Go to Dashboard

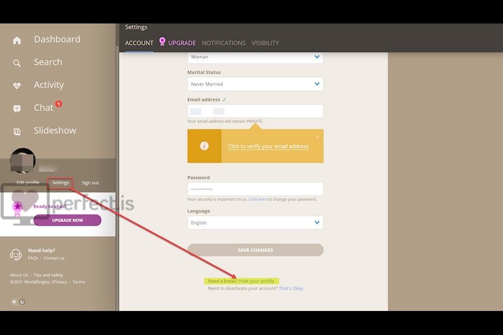coord(57,39)
